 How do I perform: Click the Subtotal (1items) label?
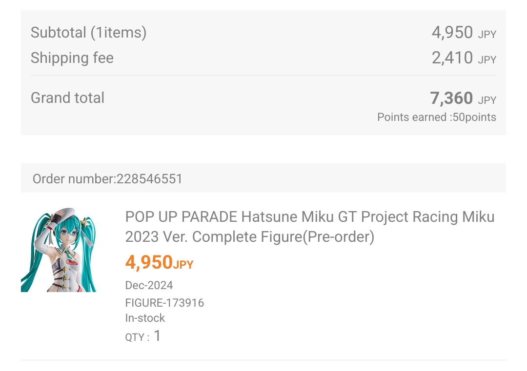(x=88, y=33)
